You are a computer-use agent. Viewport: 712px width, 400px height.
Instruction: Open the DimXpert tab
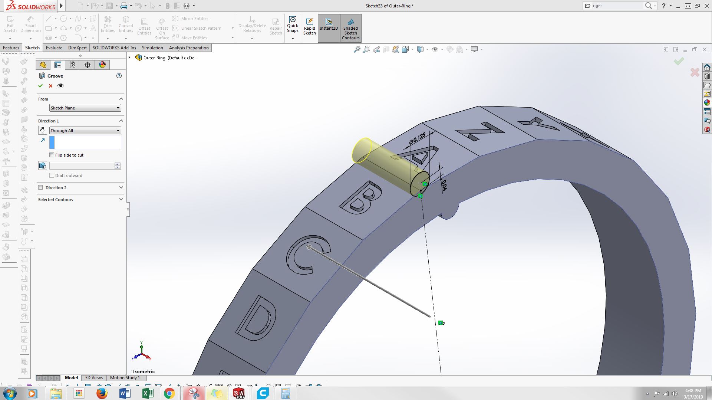point(78,48)
